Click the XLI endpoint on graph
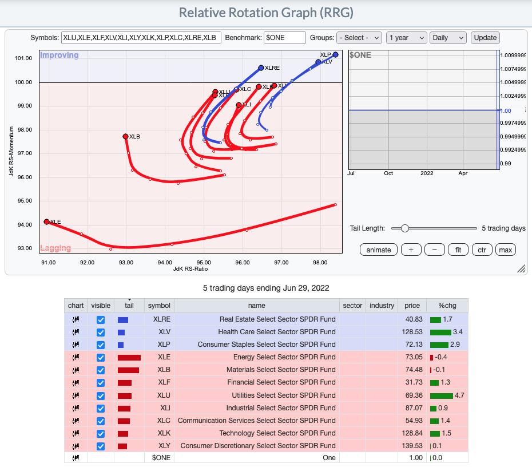The image size is (532, 467). click(239, 105)
